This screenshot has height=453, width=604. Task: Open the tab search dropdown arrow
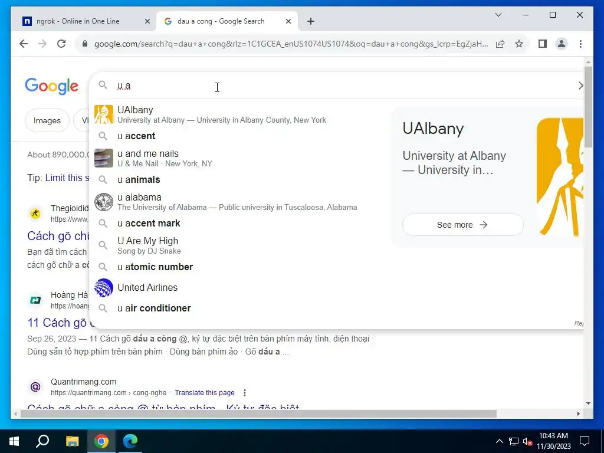click(498, 15)
